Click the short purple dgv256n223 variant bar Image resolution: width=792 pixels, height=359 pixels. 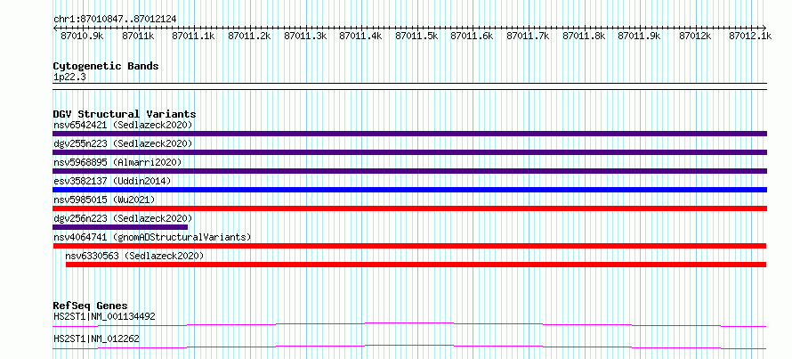click(x=120, y=227)
